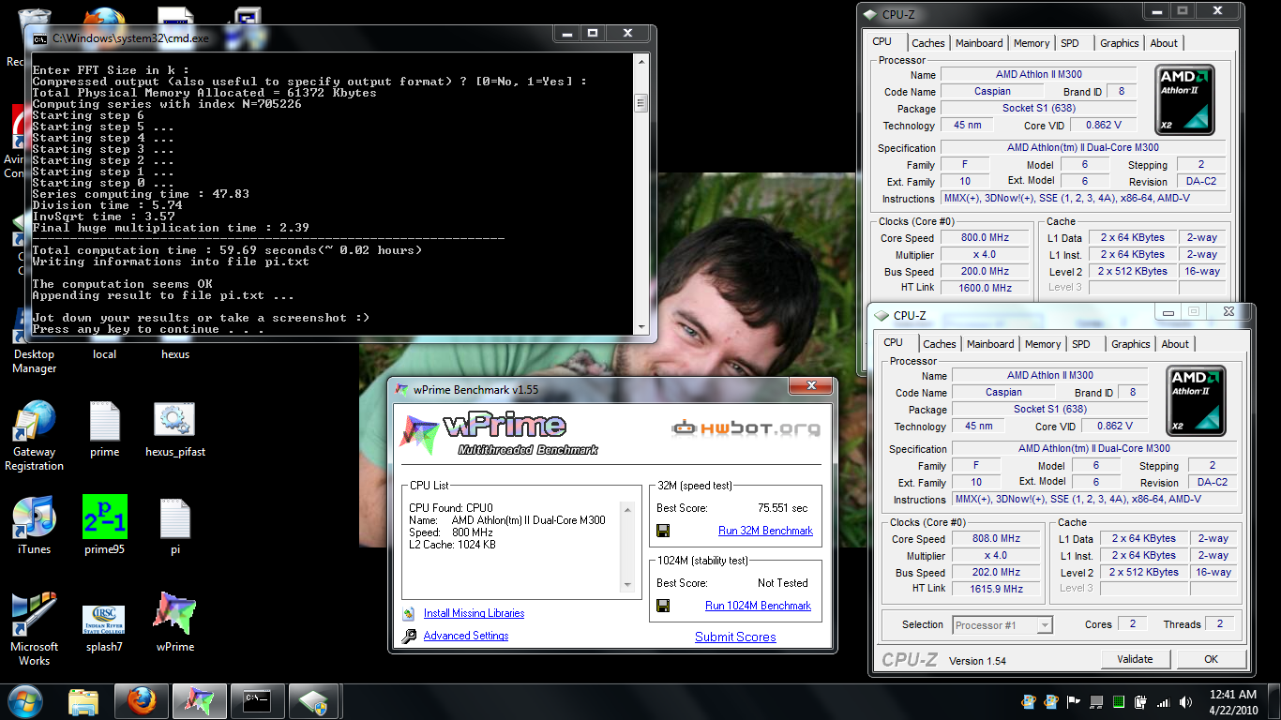The width and height of the screenshot is (1281, 720).
Task: Click wPrime CPU List scroll up arrow
Action: 628,509
